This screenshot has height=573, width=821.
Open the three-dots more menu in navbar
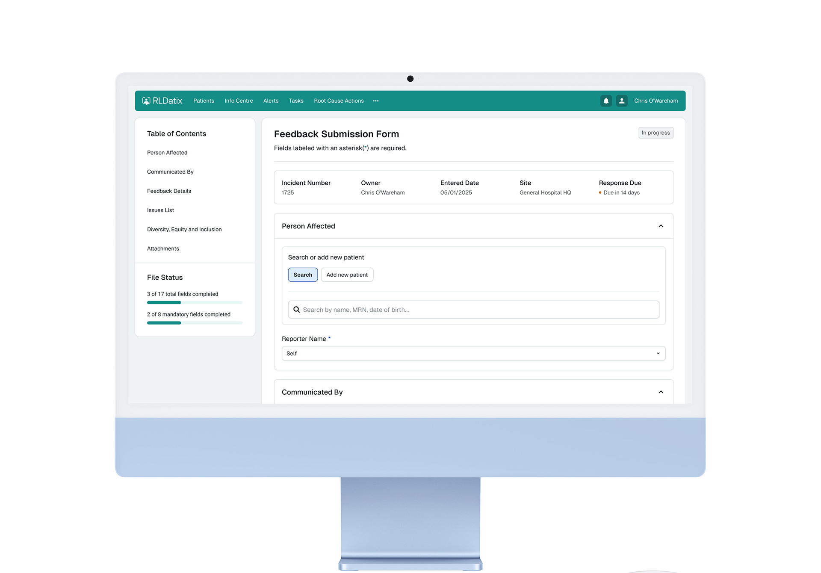(375, 101)
